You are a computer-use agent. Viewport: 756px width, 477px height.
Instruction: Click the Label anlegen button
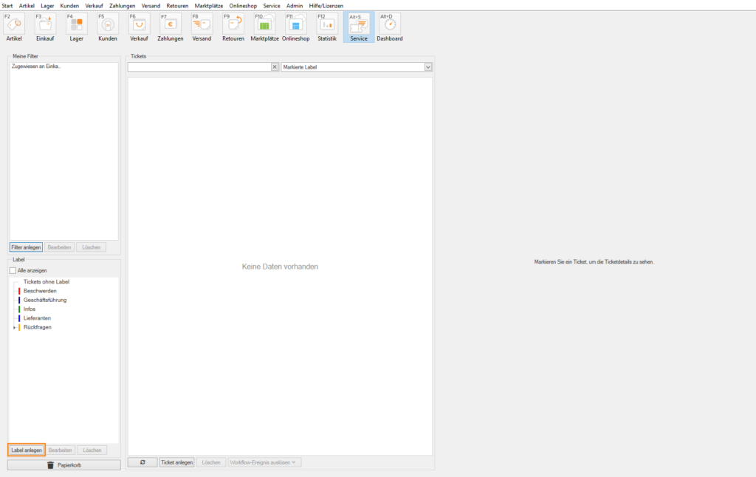27,450
